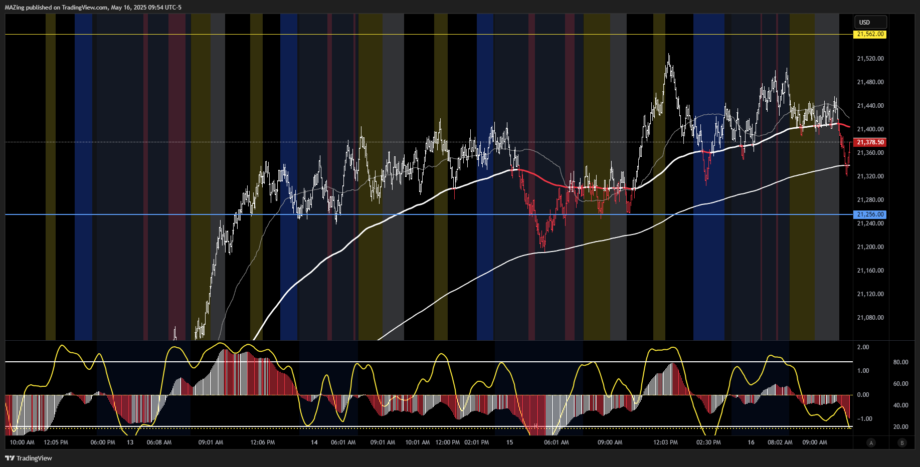The width and height of the screenshot is (920, 467).
Task: Click the 21,400.00 price axis value
Action: 870,129
